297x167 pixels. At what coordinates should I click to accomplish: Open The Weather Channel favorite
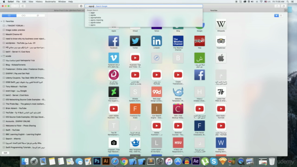point(178,41)
